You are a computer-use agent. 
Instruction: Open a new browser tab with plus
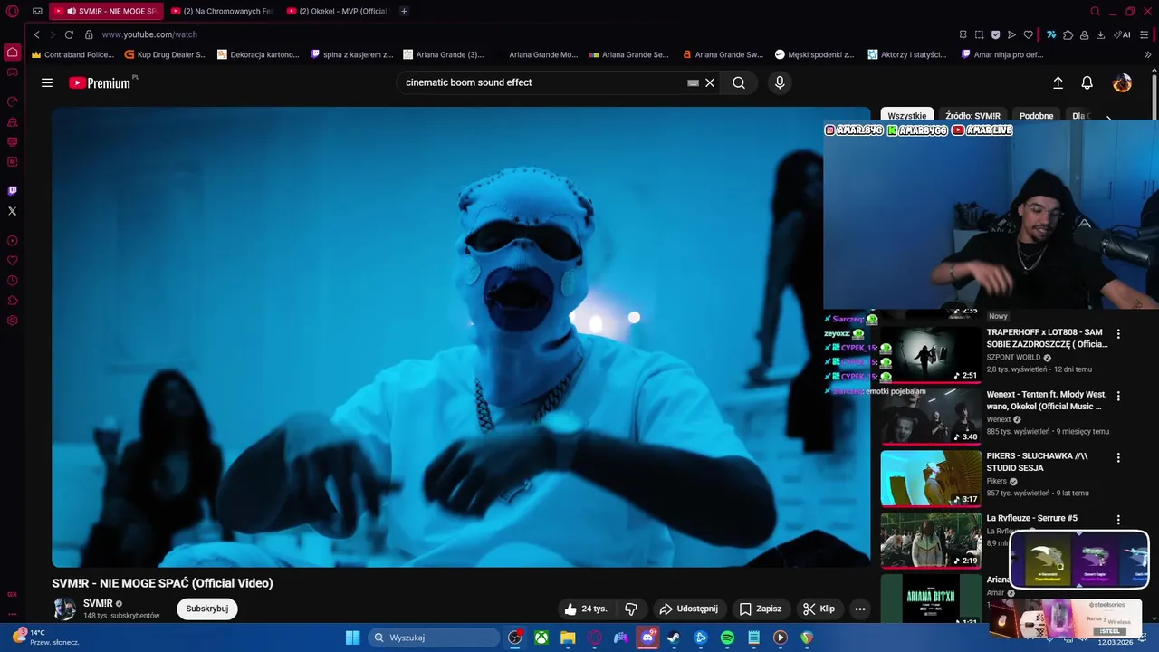point(404,11)
